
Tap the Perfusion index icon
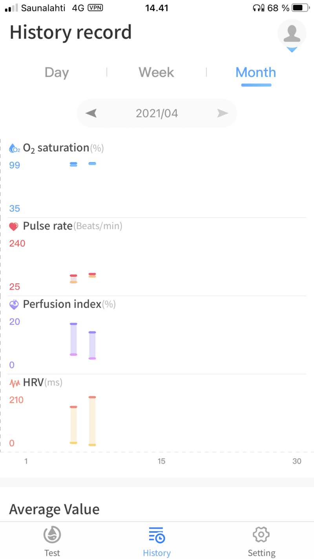pos(14,304)
